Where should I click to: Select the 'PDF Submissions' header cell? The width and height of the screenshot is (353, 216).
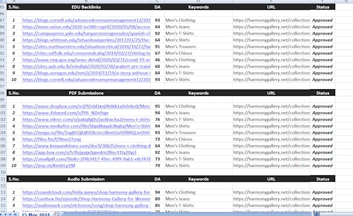point(86,93)
